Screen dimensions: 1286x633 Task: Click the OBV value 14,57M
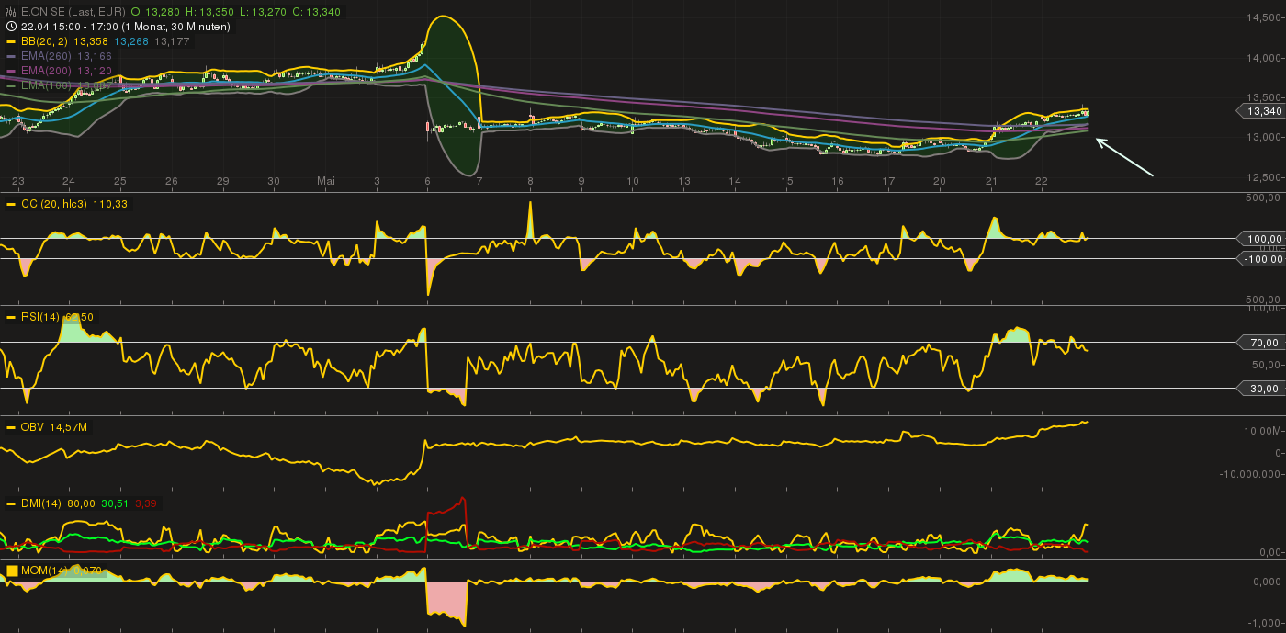(x=68, y=427)
